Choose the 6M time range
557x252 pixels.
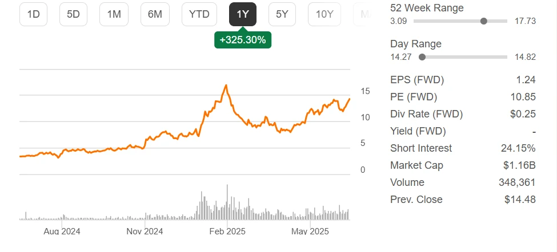(155, 14)
